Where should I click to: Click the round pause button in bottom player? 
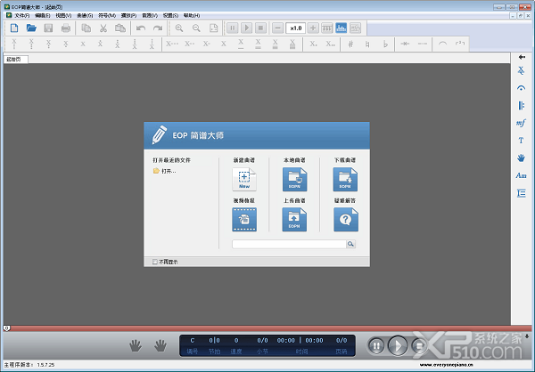coord(376,346)
